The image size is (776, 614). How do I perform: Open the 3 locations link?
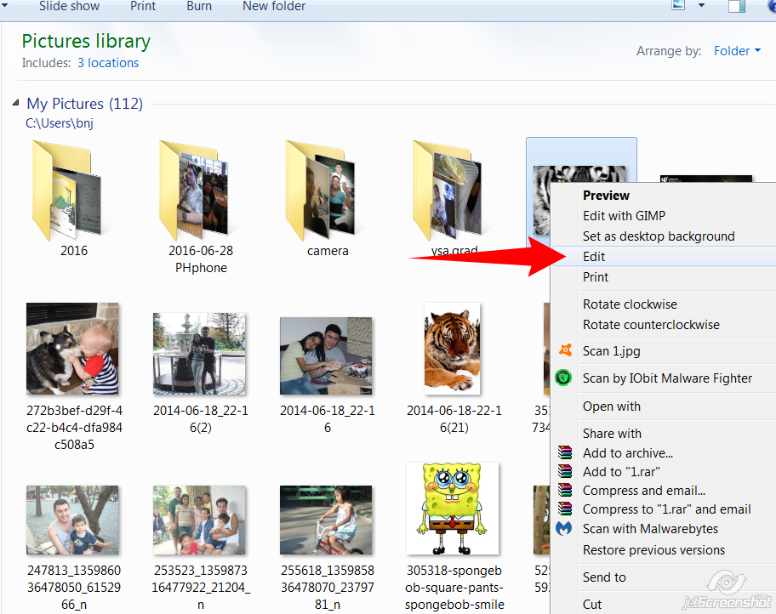click(x=108, y=63)
